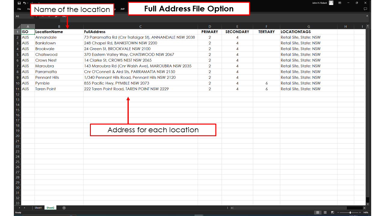This screenshot has height=216, width=385.
Task: Click the LocationName header cell
Action: (59, 32)
